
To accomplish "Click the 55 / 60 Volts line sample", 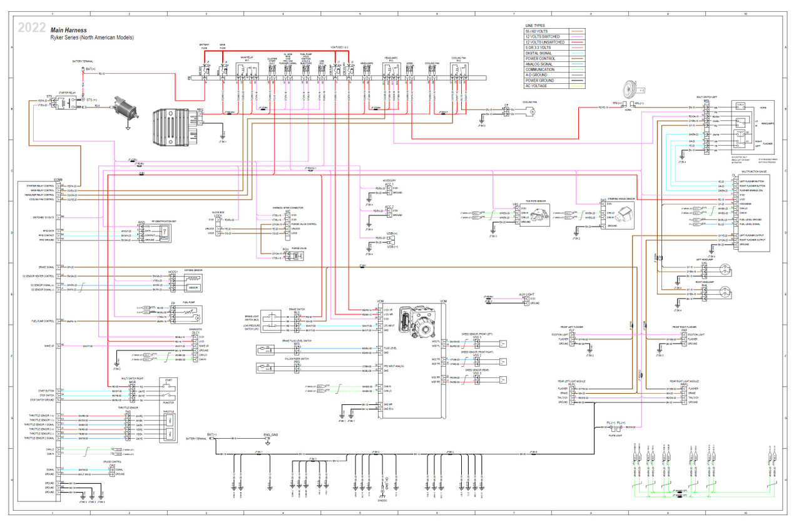I will coord(577,31).
